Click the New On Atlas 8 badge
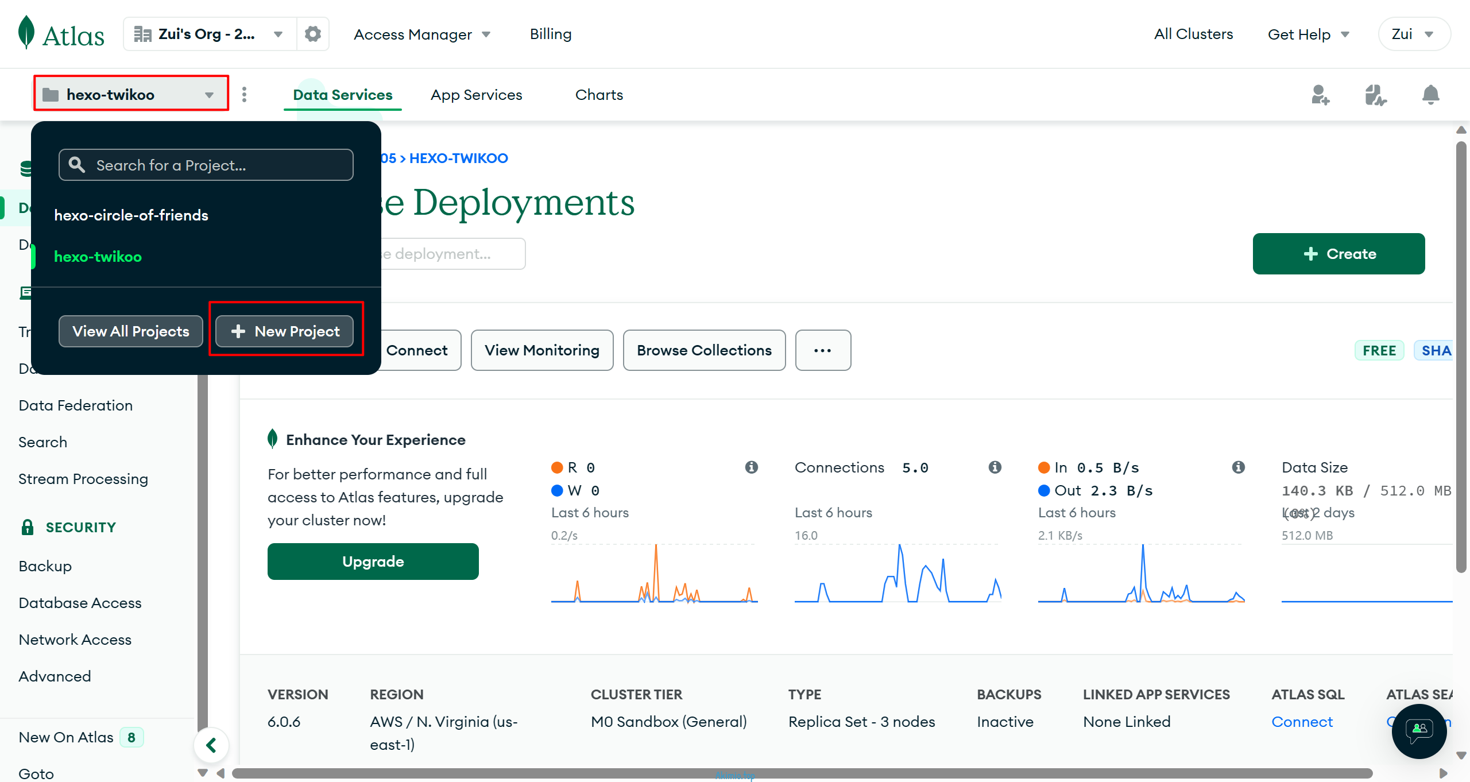 pos(131,737)
